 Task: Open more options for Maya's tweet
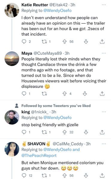(104, 53)
